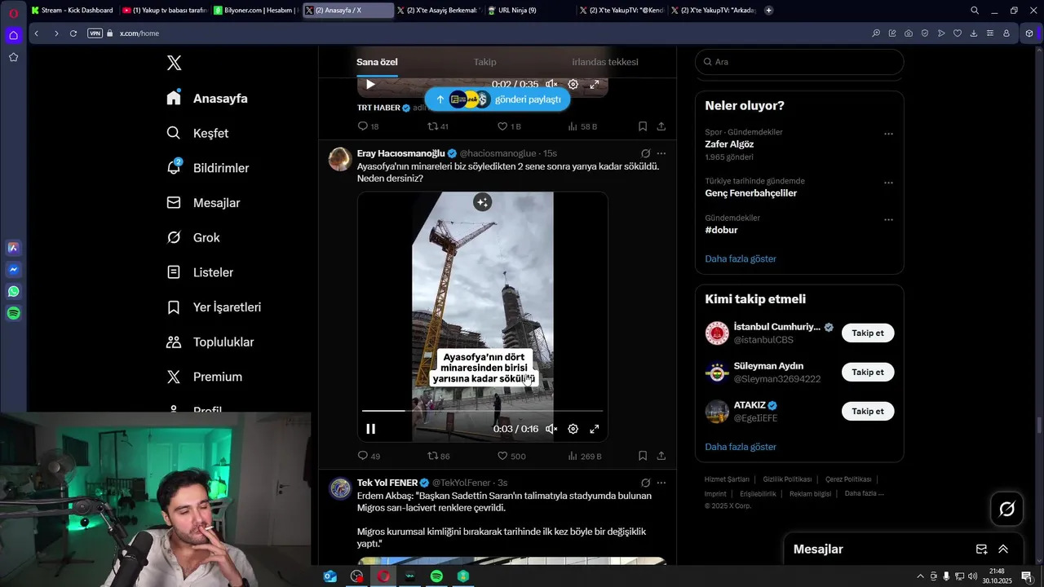Open Topluluklar communities
Image resolution: width=1044 pixels, height=587 pixels.
[x=210, y=342]
